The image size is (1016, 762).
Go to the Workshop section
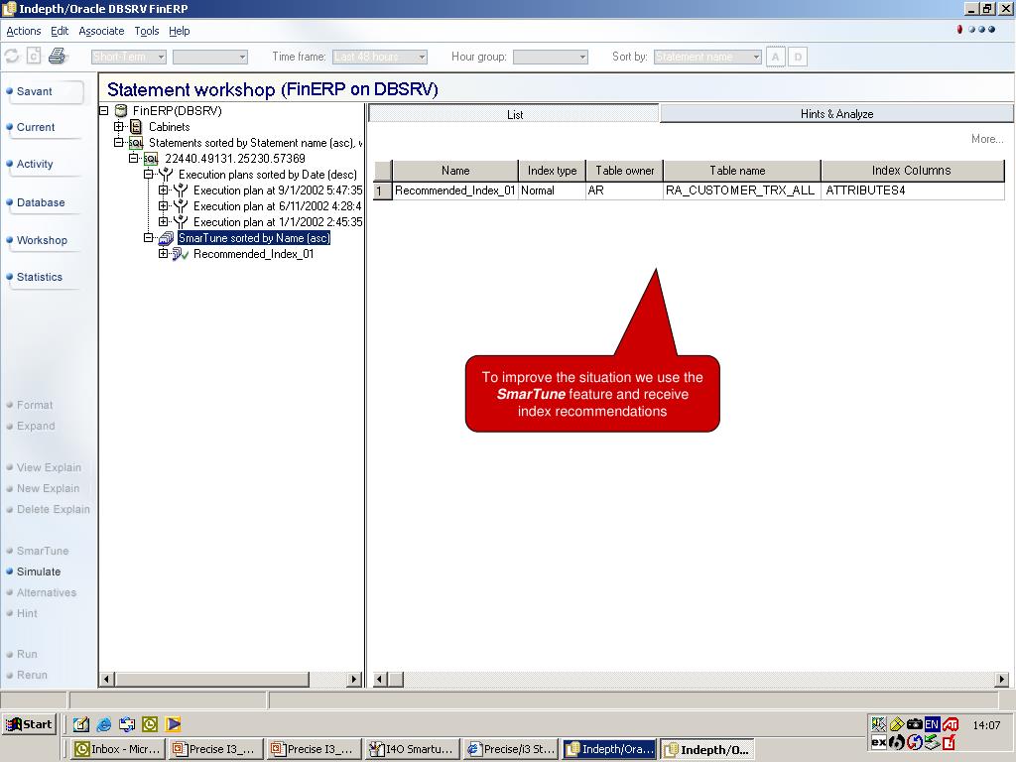click(42, 240)
